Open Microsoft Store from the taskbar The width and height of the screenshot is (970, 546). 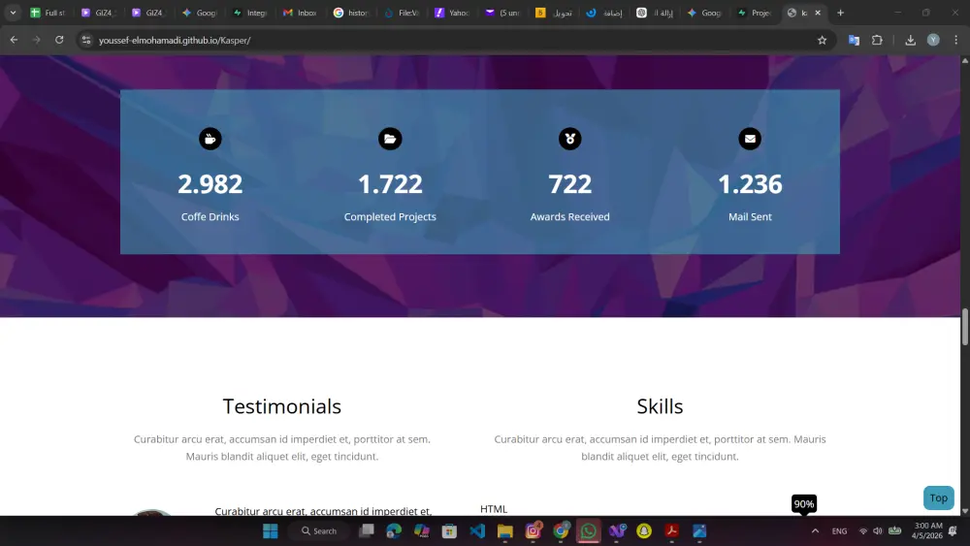(x=449, y=531)
